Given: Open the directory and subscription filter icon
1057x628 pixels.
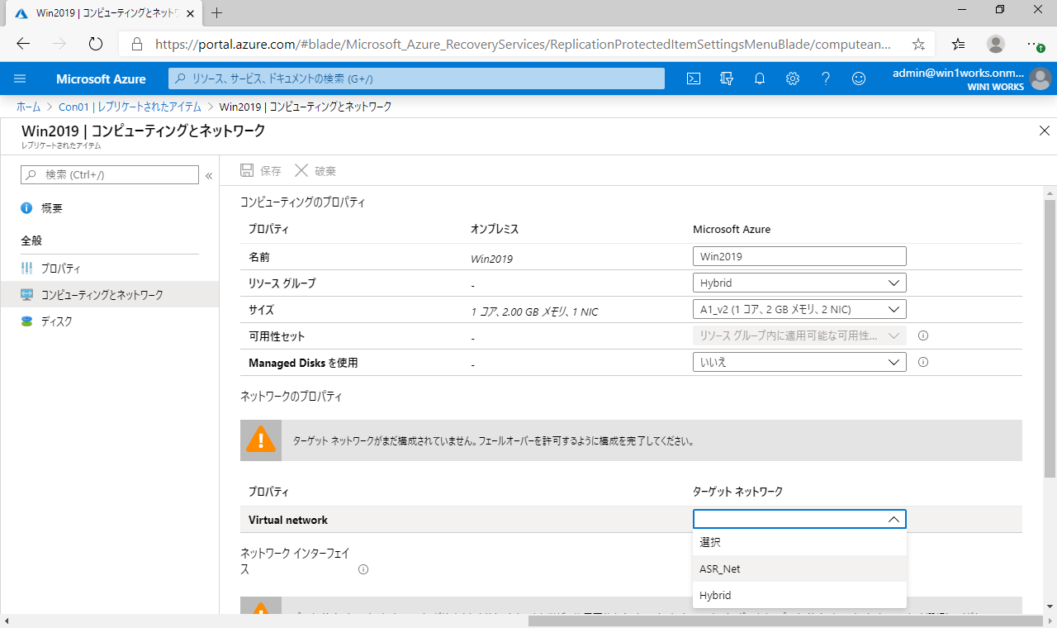Looking at the screenshot, I should click(x=727, y=78).
